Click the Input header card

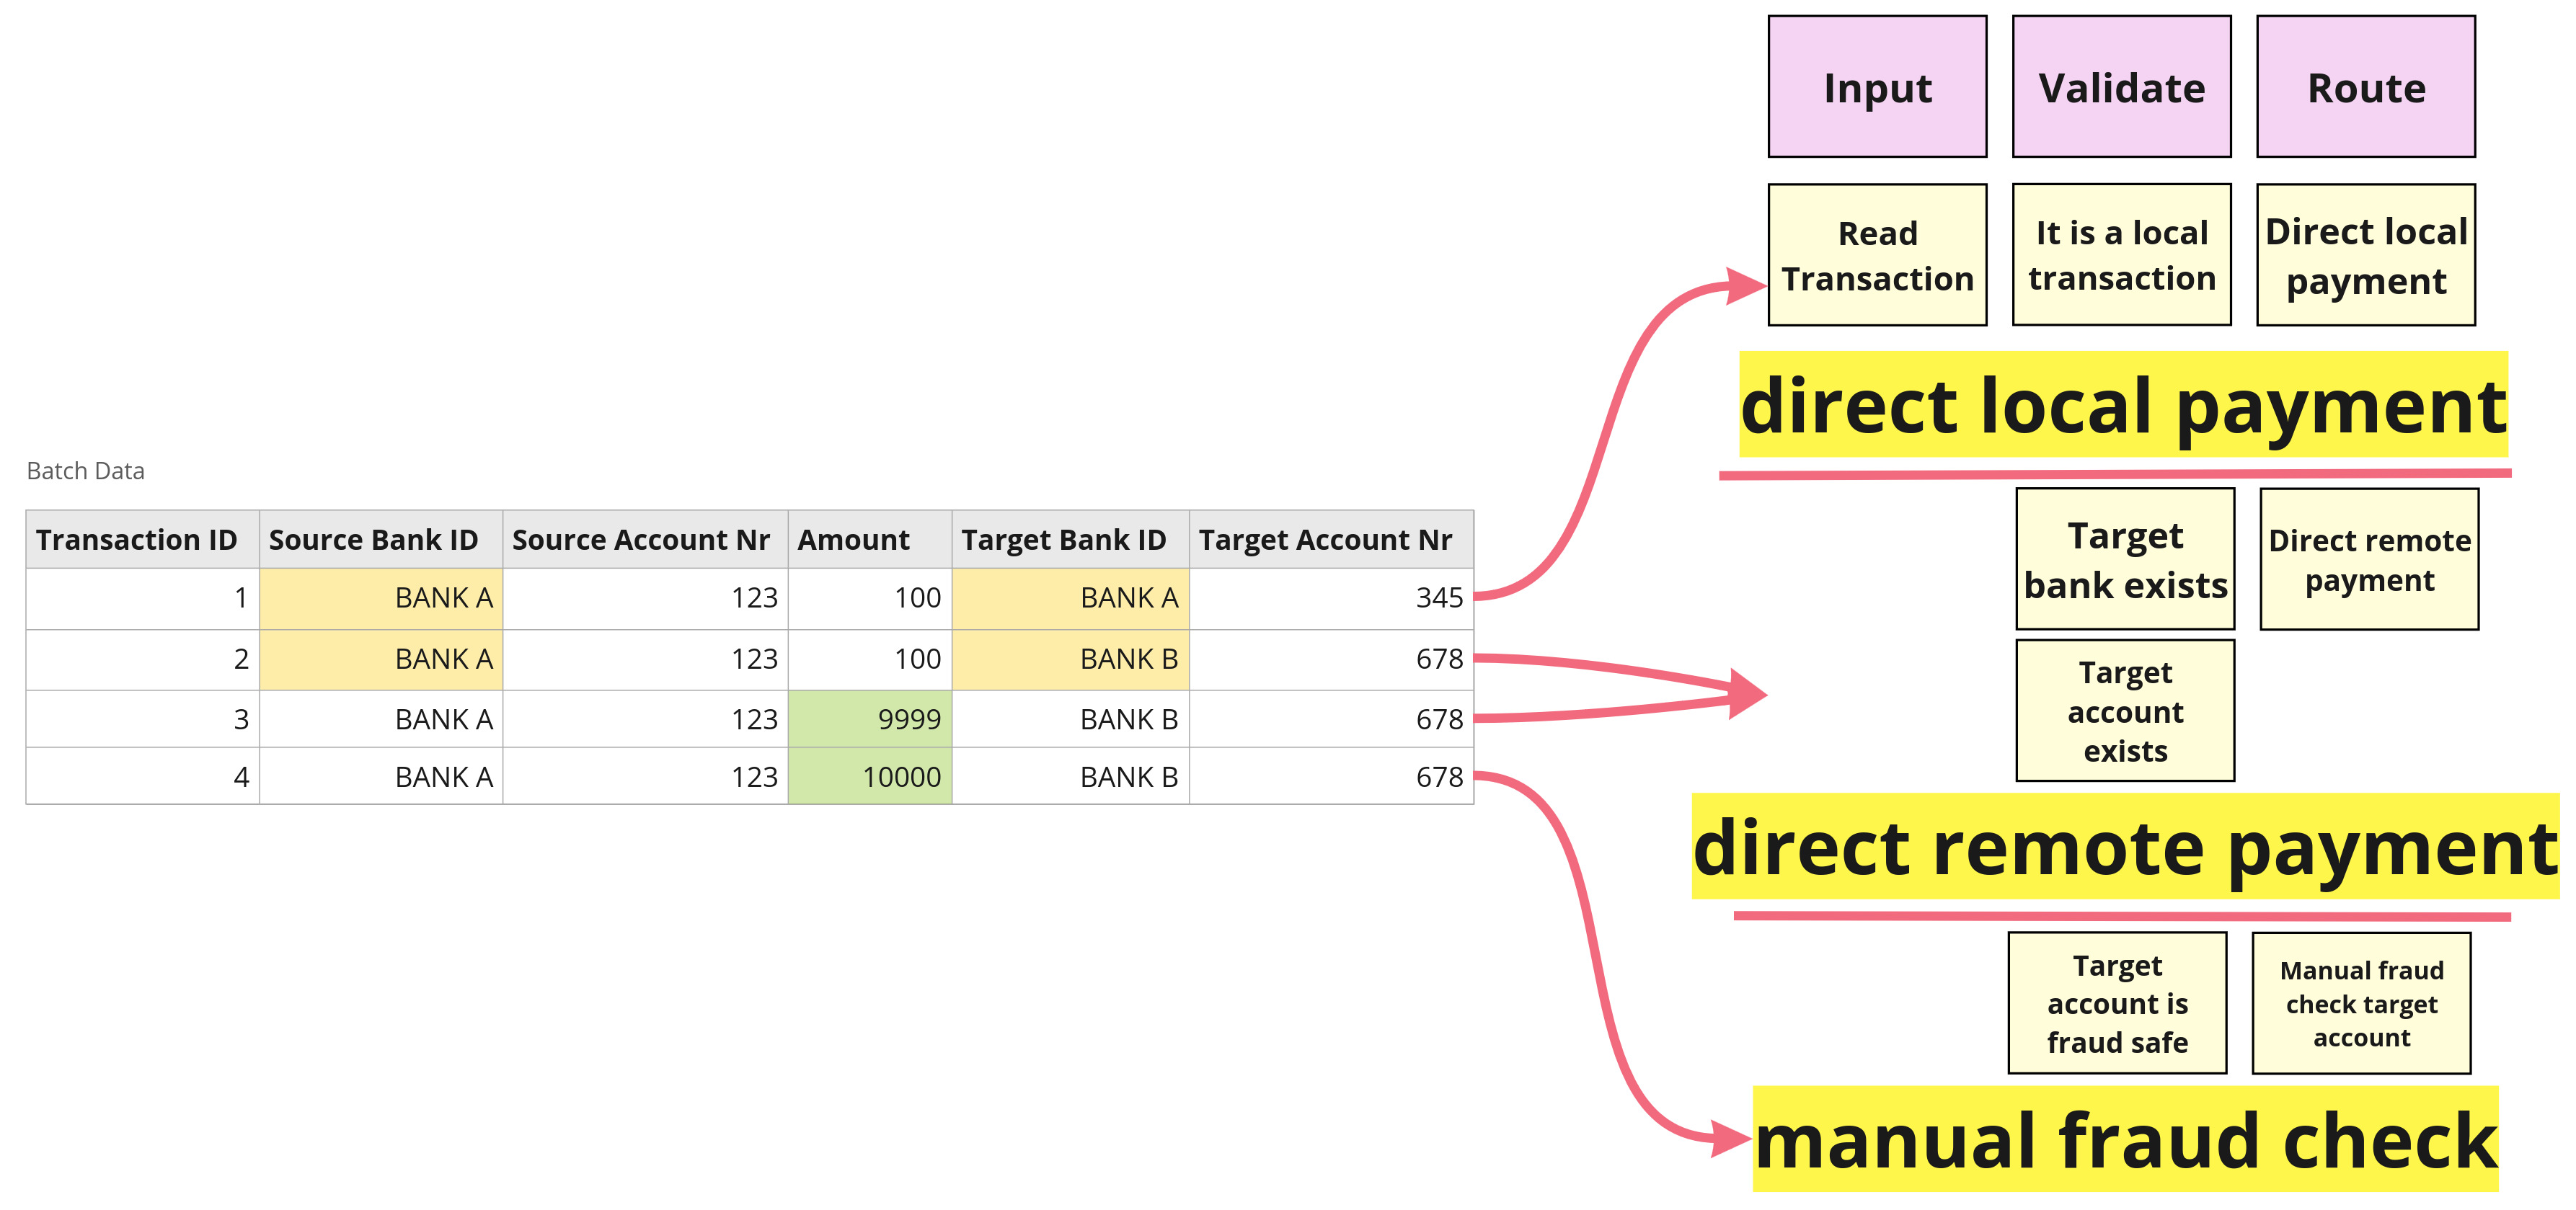(1877, 87)
